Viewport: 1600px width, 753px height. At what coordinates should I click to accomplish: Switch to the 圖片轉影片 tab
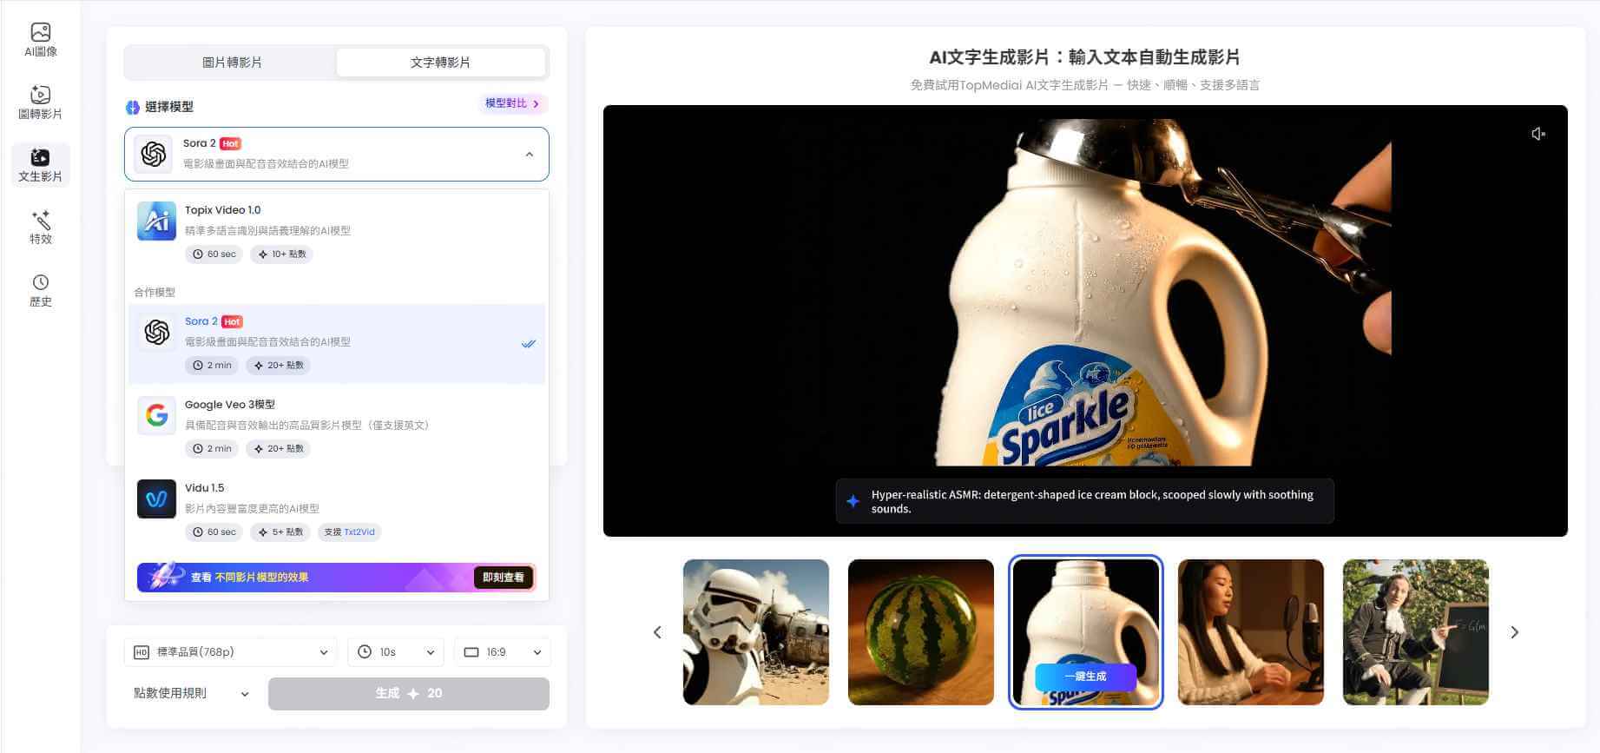pos(232,63)
